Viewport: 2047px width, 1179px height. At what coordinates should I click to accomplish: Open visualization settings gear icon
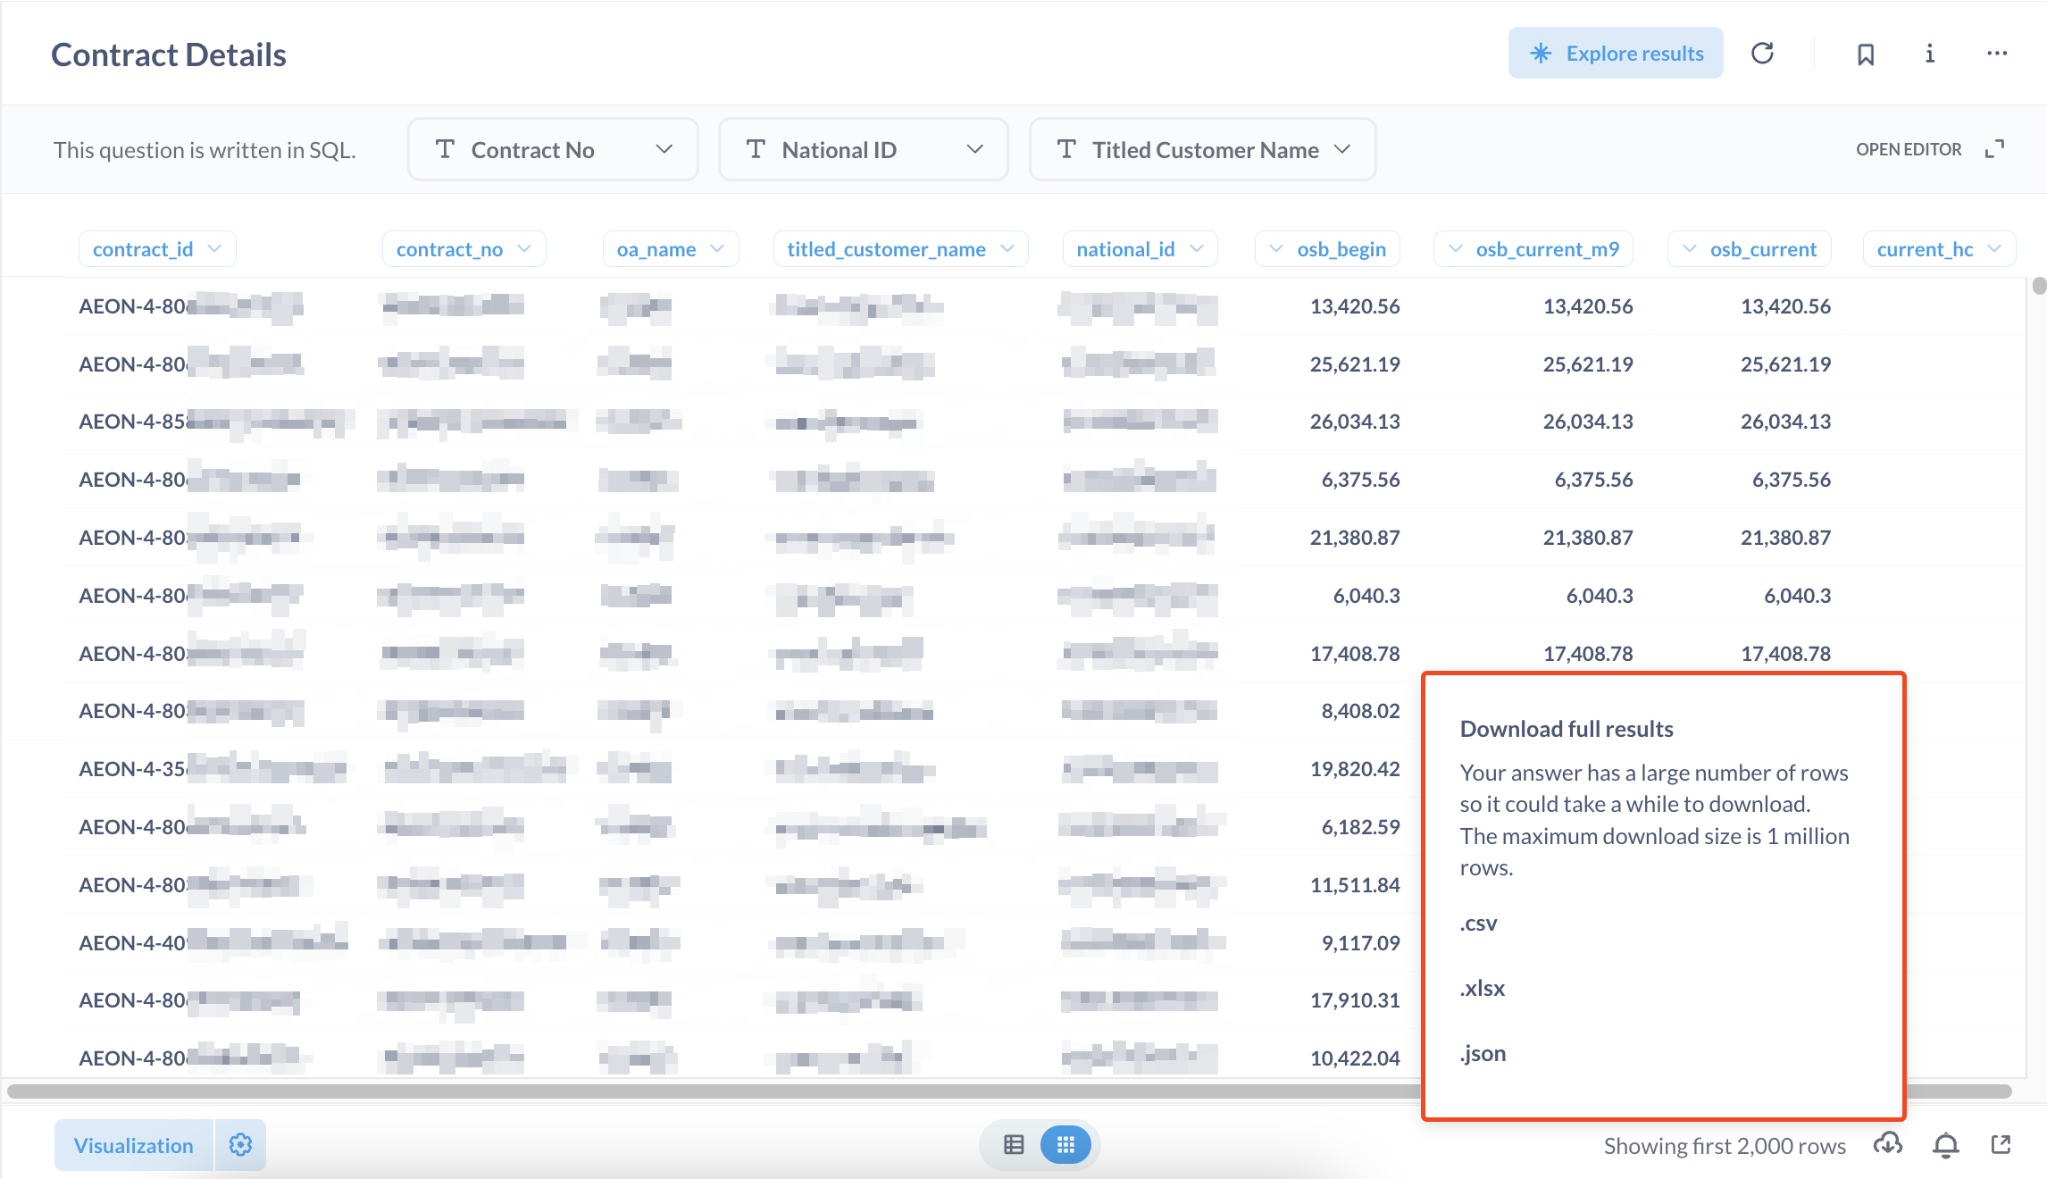coord(240,1145)
